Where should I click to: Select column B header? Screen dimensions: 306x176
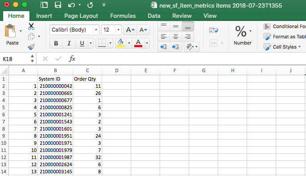coord(55,70)
